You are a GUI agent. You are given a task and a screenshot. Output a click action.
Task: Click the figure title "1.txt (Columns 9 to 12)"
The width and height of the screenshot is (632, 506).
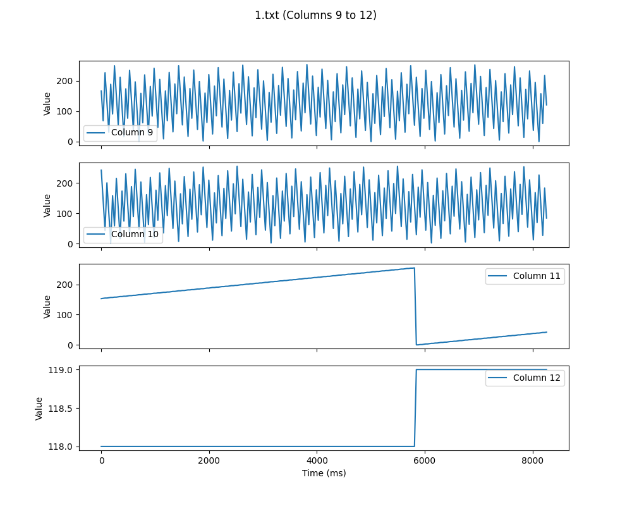(315, 15)
